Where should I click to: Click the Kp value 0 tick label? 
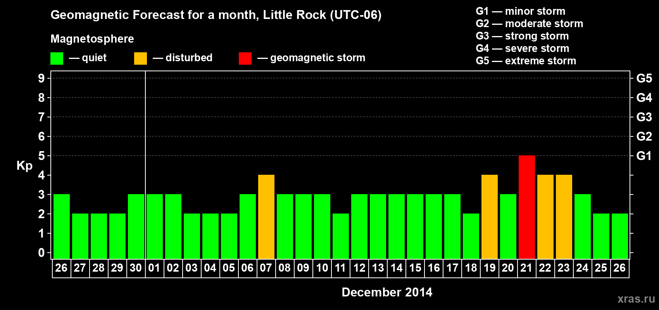(x=41, y=253)
